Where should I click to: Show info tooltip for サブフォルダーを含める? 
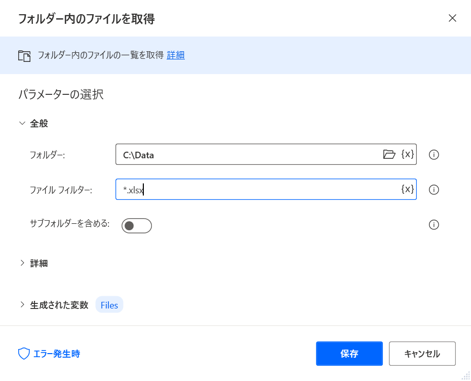tap(434, 225)
